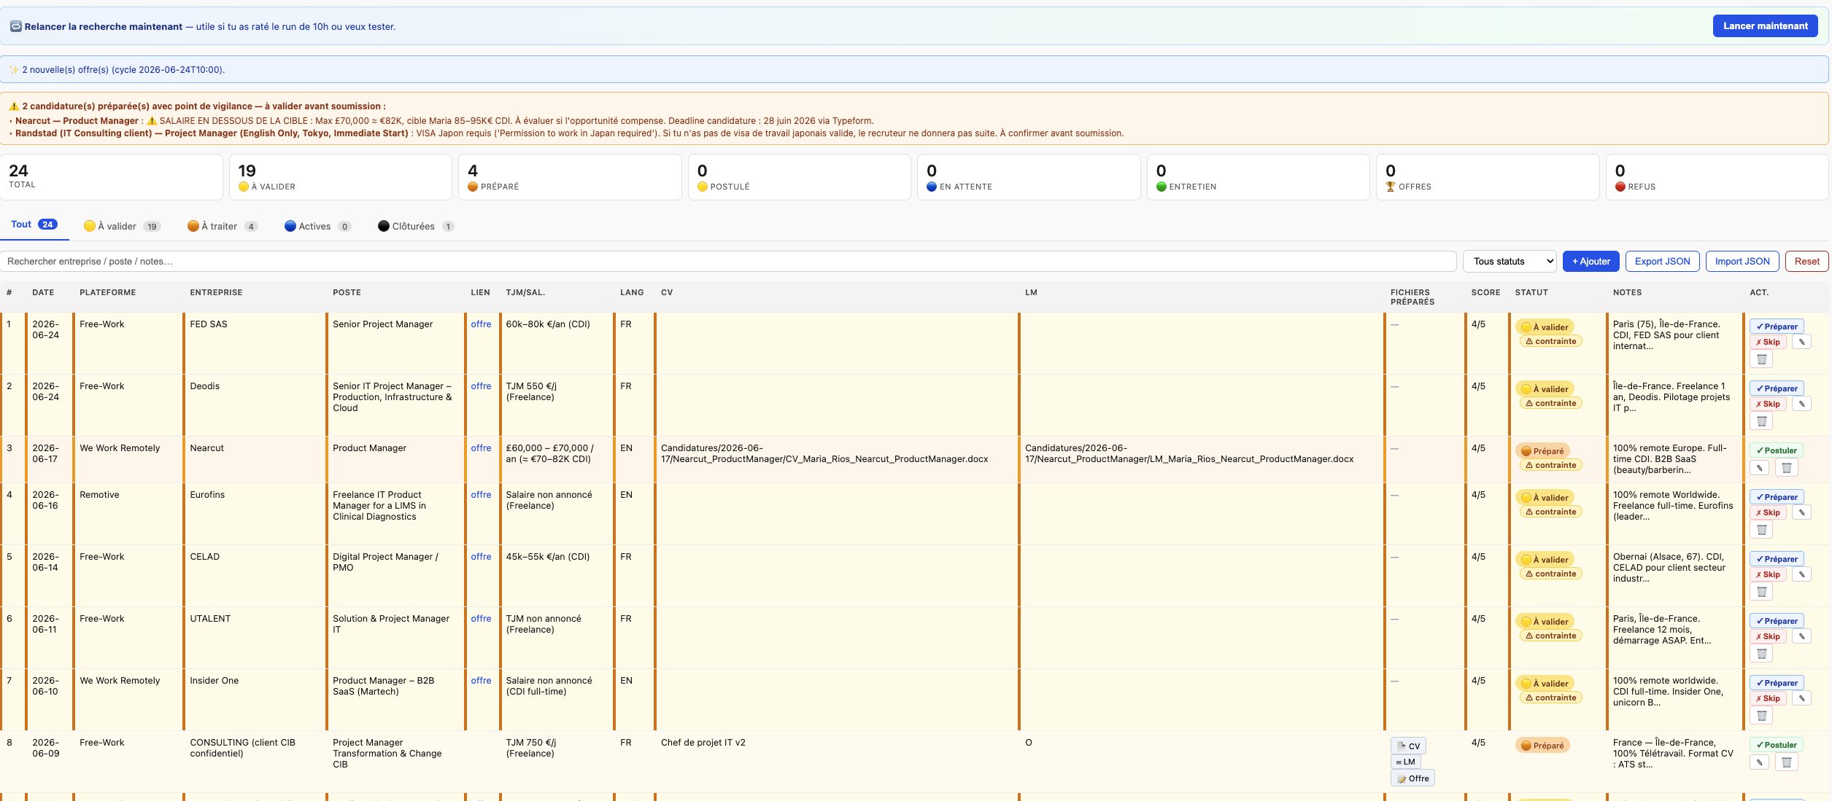Export data with Export JSON

click(1662, 262)
